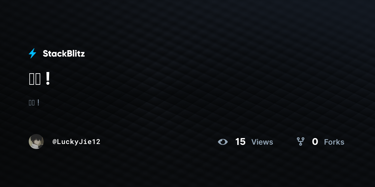Screen dimensions: 375x187
Task: Click the large project title heading
Action: pos(40,79)
